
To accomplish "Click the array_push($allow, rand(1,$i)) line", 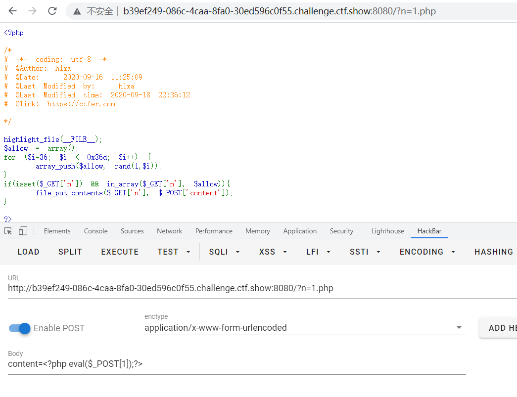I will pos(98,167).
